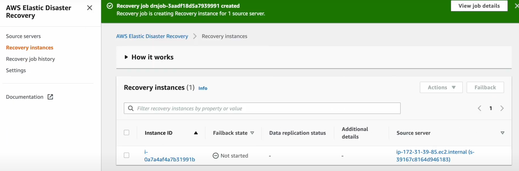Image resolution: width=519 pixels, height=171 pixels.
Task: Go to AWS Elastic Disaster Recovery breadcrumb
Action: [x=152, y=36]
